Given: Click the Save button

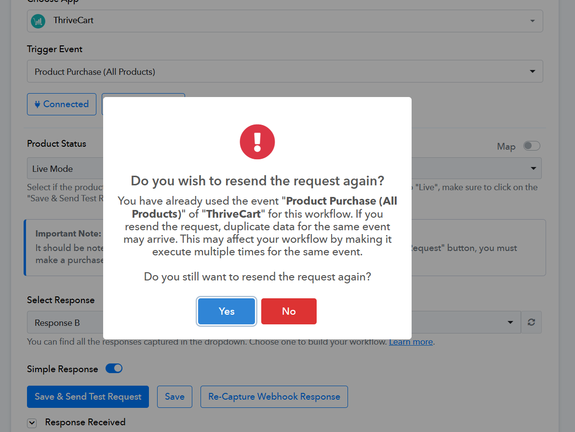Looking at the screenshot, I should point(174,397).
